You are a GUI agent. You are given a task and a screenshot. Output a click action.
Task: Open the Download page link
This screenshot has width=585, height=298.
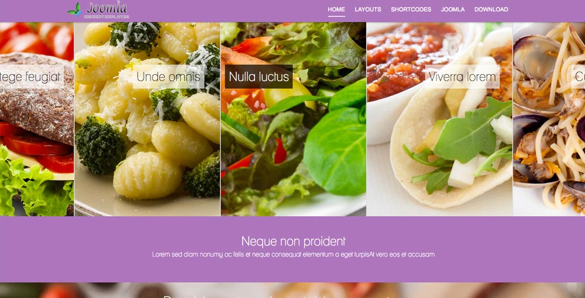coord(491,10)
